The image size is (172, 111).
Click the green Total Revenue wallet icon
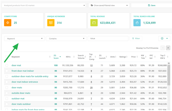(94, 23)
